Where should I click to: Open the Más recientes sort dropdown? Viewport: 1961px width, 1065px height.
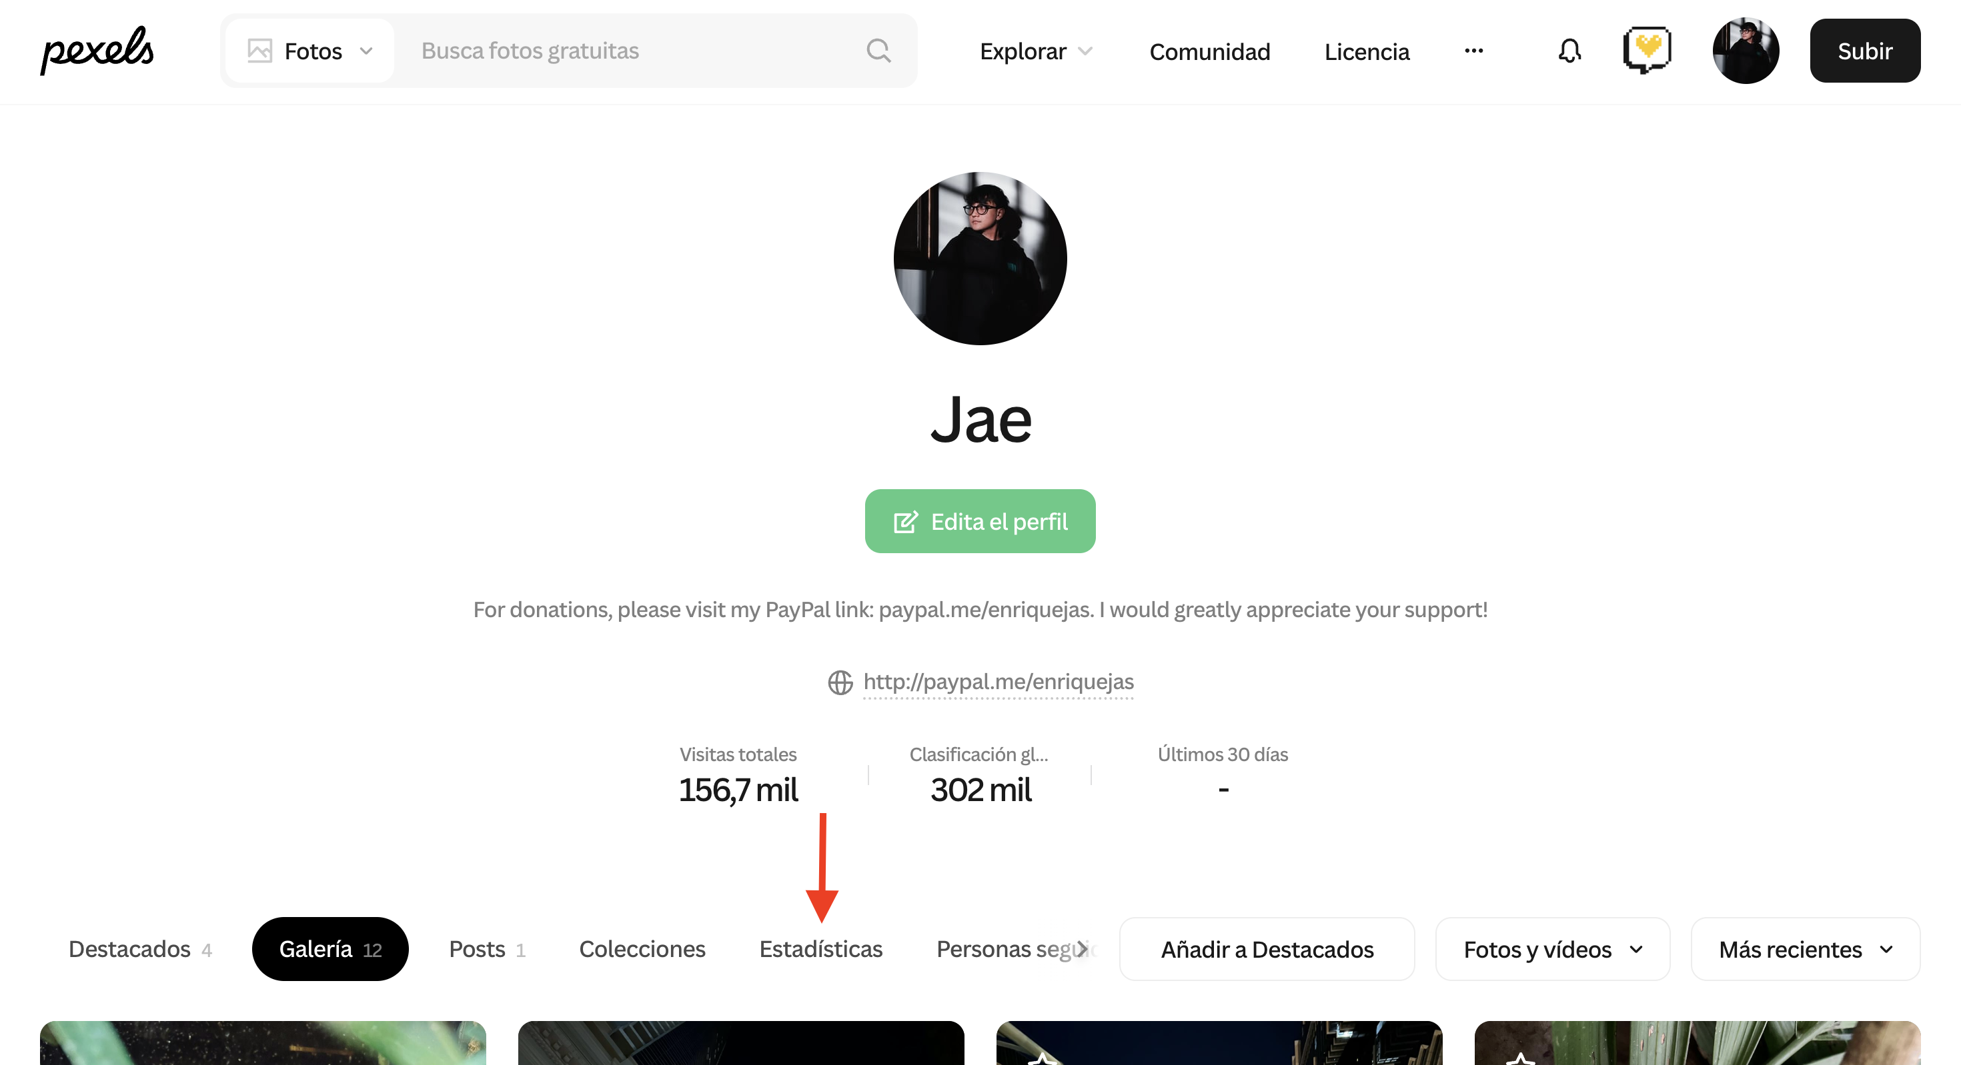click(1805, 950)
